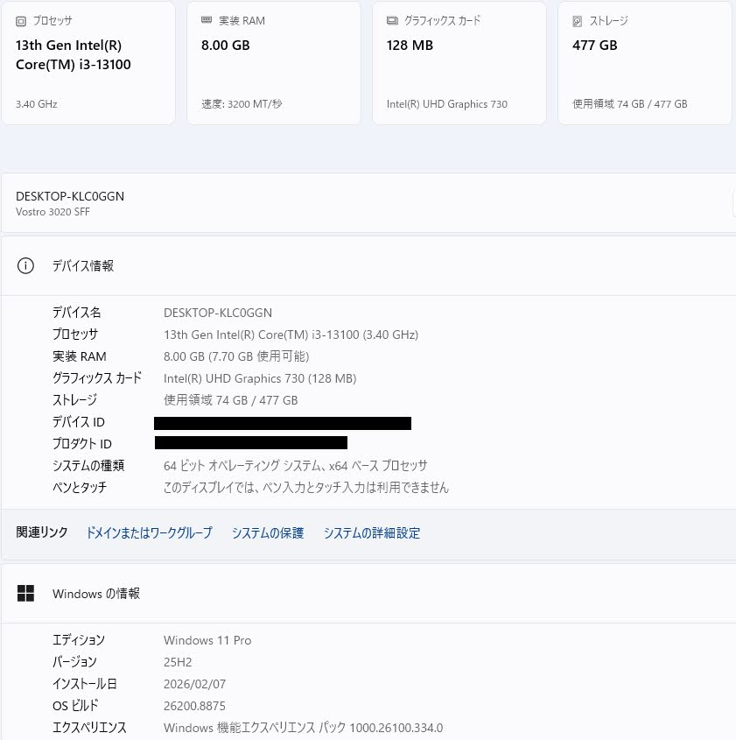Click 速度: 3200 MT/秒 in RAM card

[x=242, y=104]
